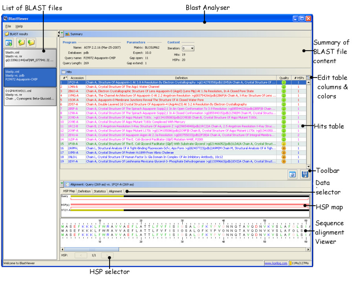Click the first green-arrow folder icon in BLAST results
Screen dimensions: 352x281
[x=21, y=42]
